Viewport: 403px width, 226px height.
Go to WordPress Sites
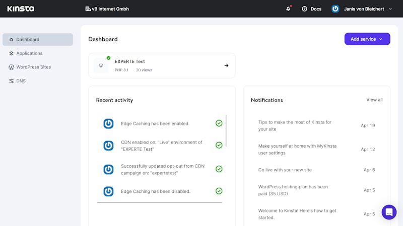click(33, 67)
